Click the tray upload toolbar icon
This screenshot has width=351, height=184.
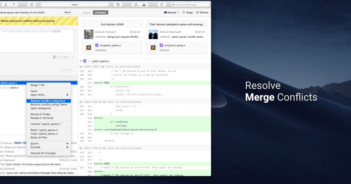[x=136, y=5]
